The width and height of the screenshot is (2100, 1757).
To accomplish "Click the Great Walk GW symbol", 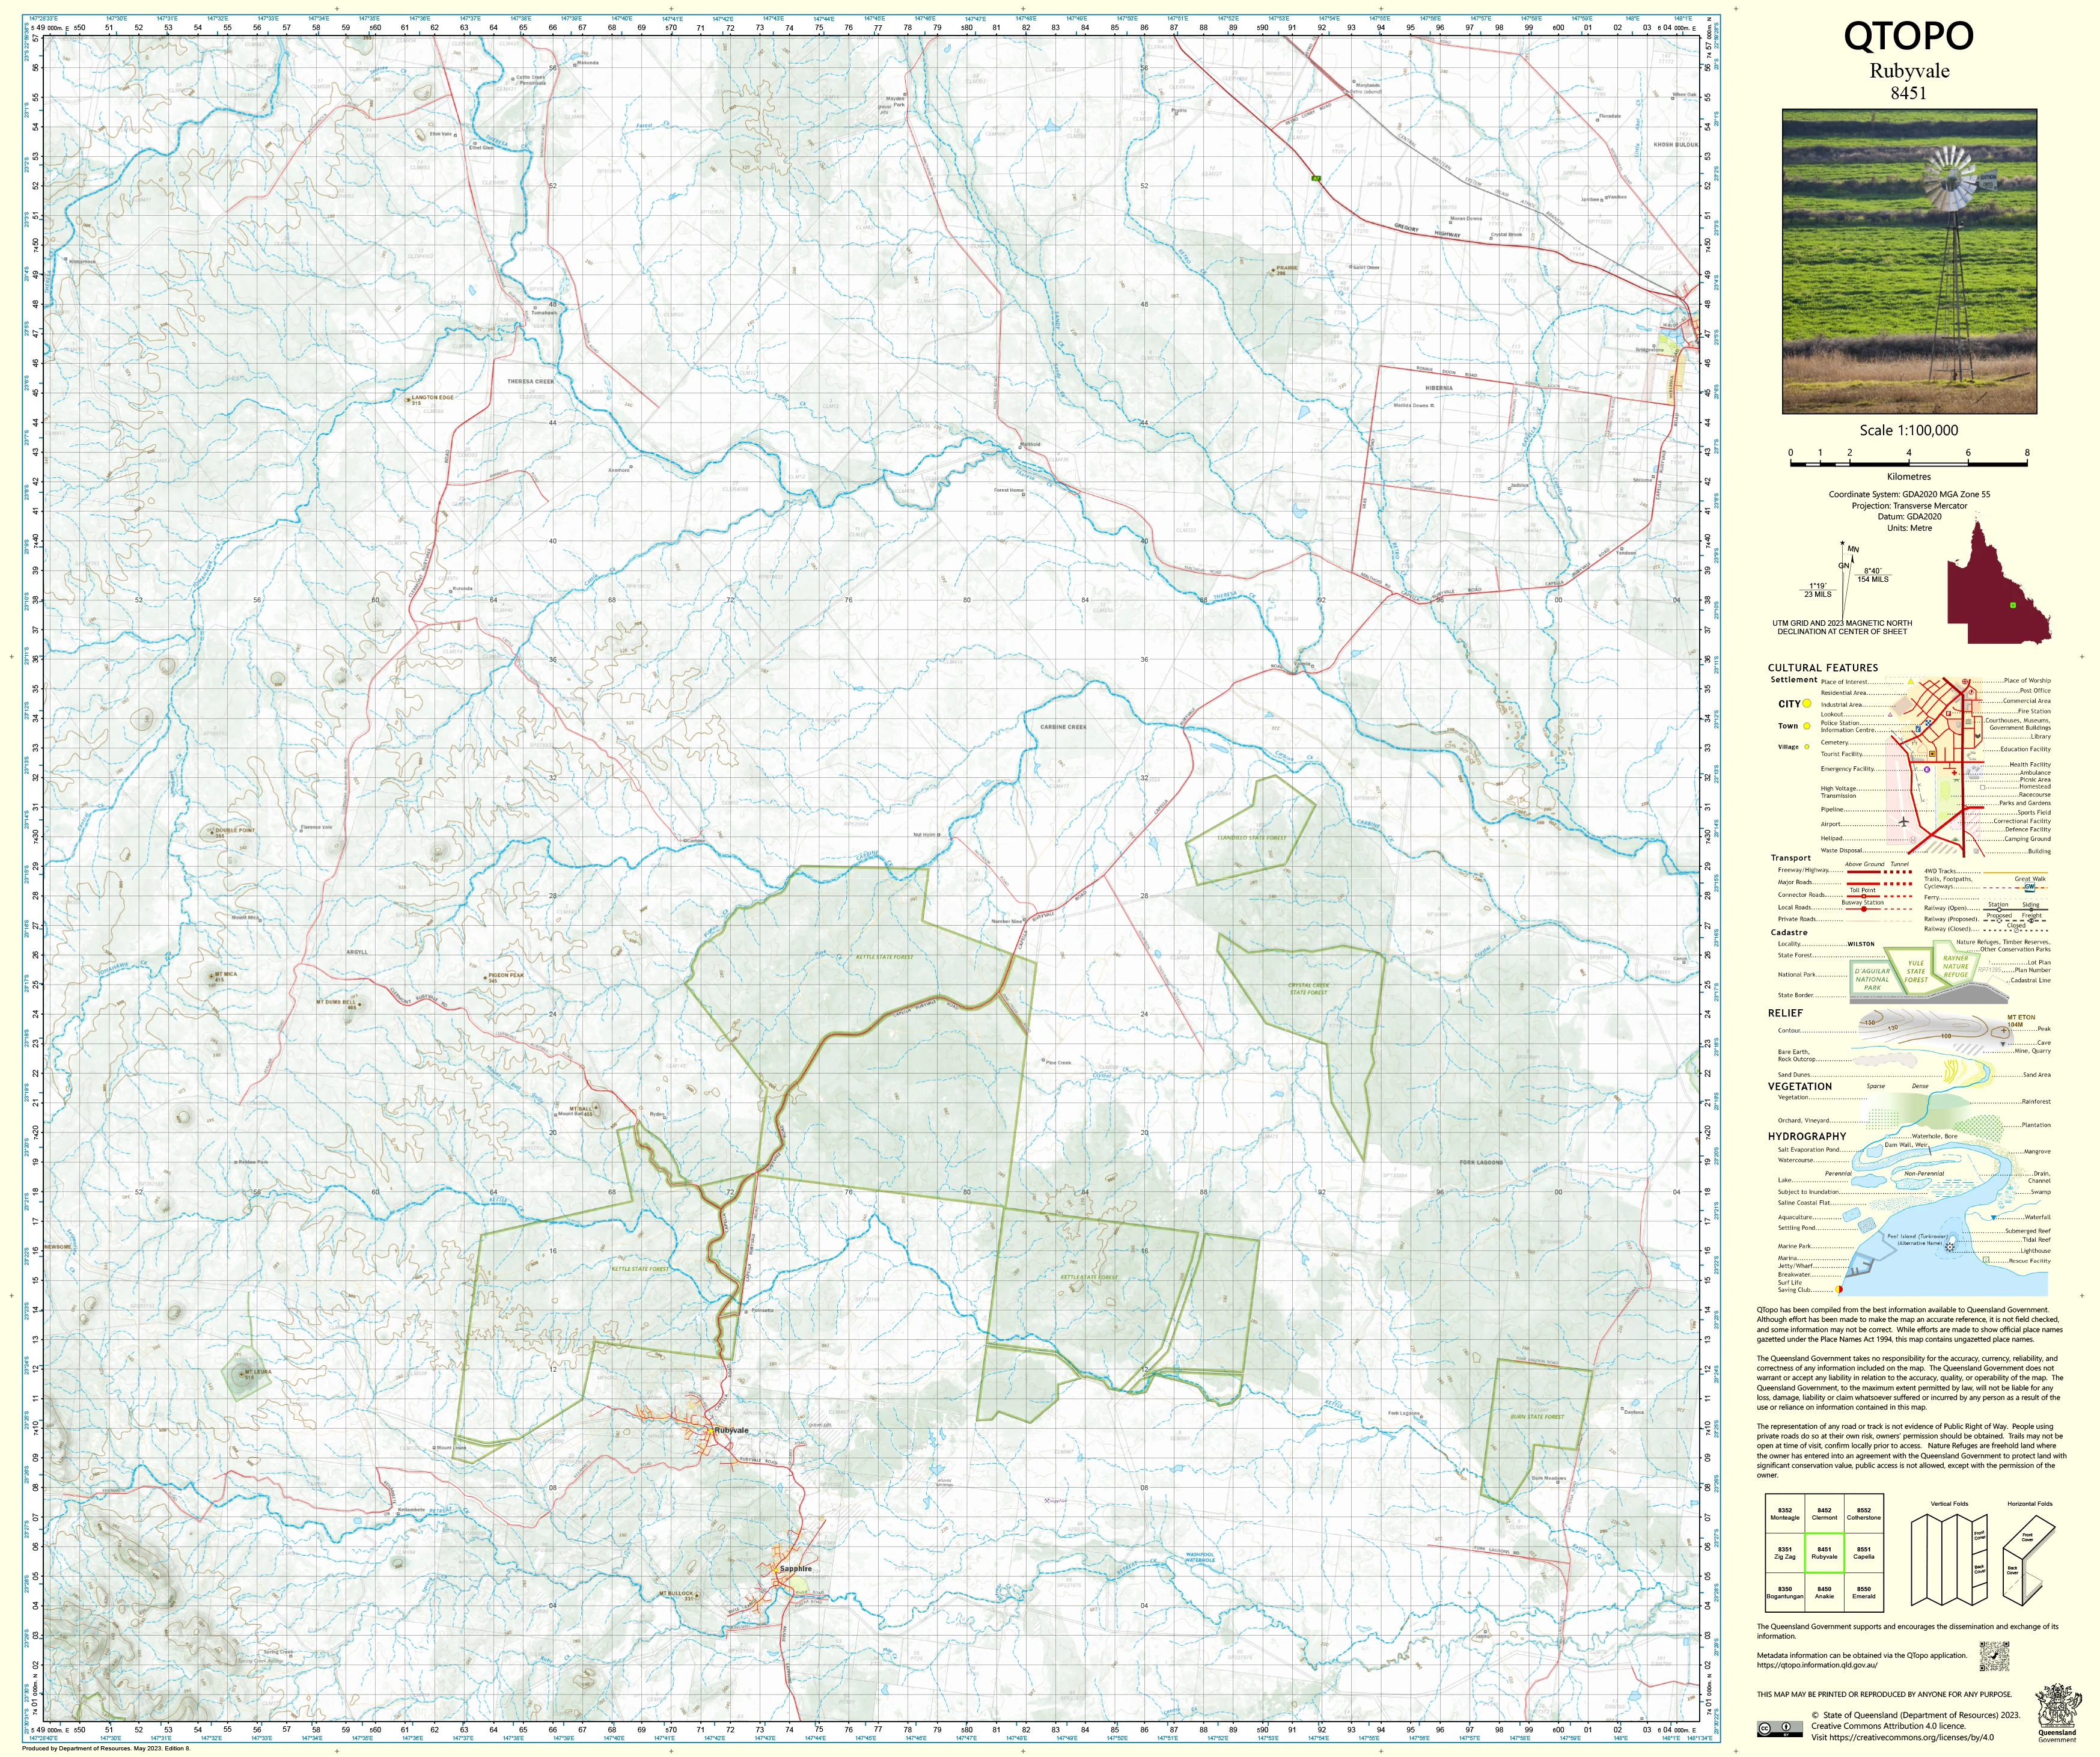I will pyautogui.click(x=2030, y=887).
